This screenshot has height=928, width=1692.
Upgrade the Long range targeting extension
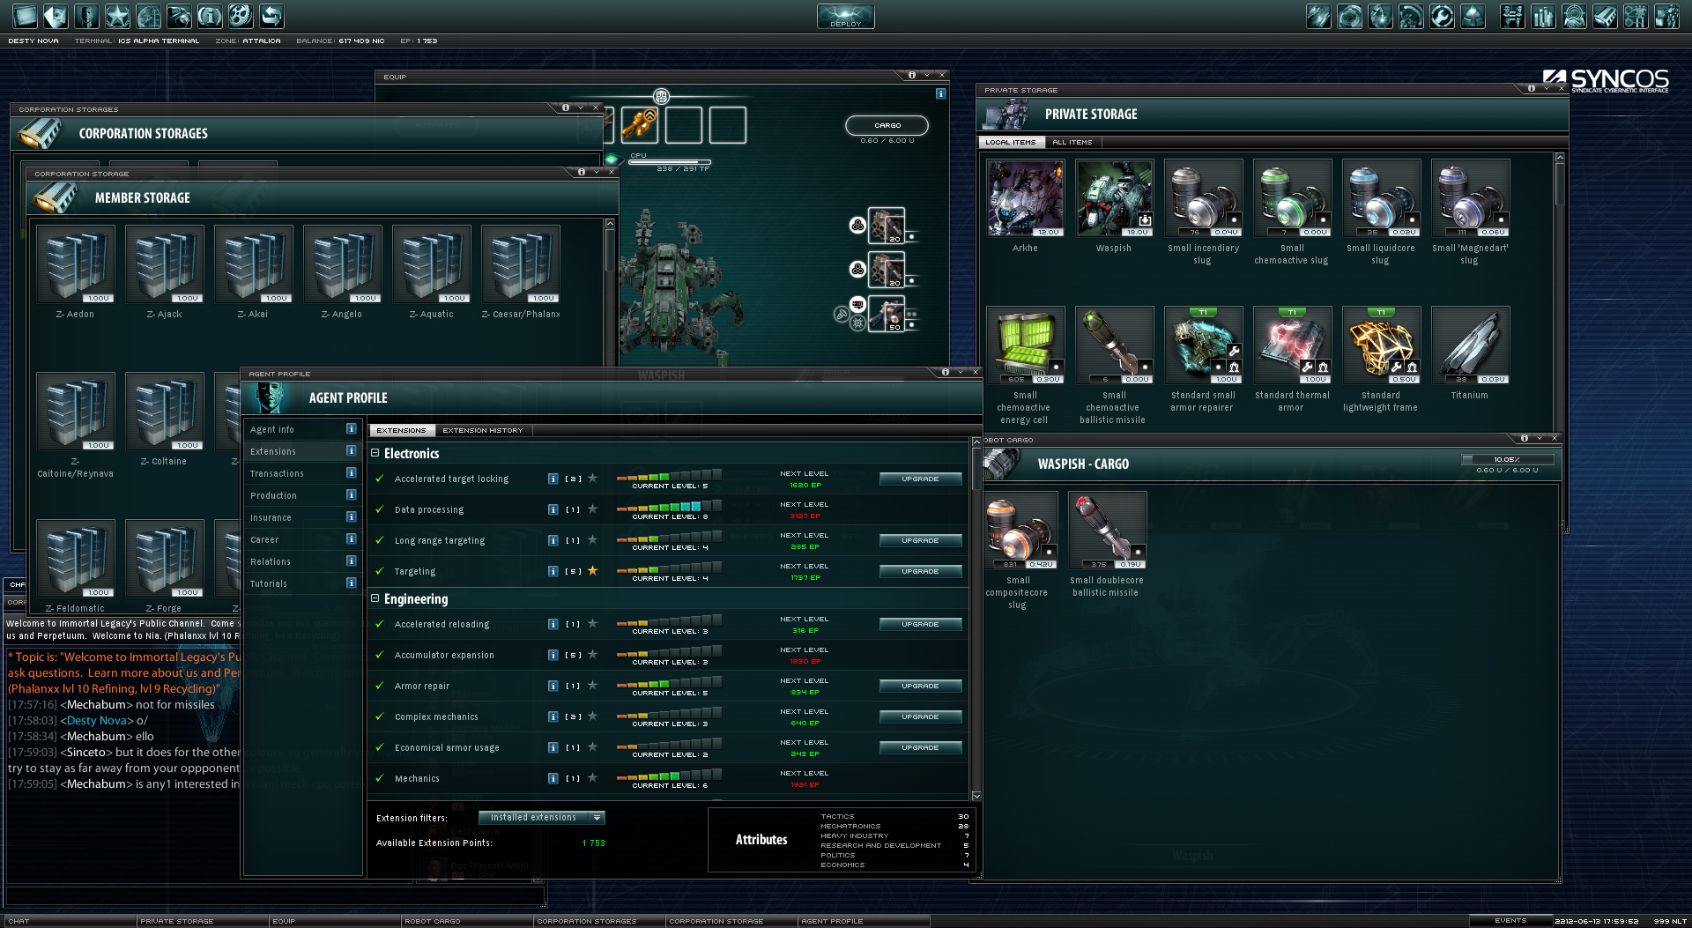click(x=920, y=541)
